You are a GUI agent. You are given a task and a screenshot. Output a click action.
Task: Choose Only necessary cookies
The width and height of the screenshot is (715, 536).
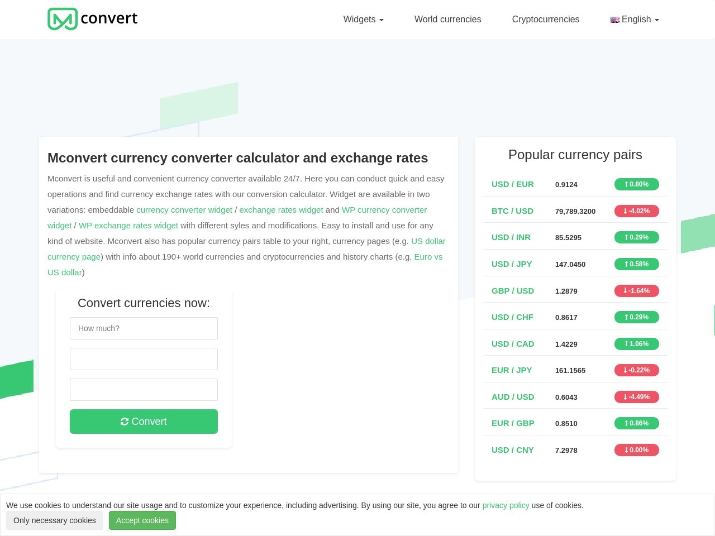point(55,520)
